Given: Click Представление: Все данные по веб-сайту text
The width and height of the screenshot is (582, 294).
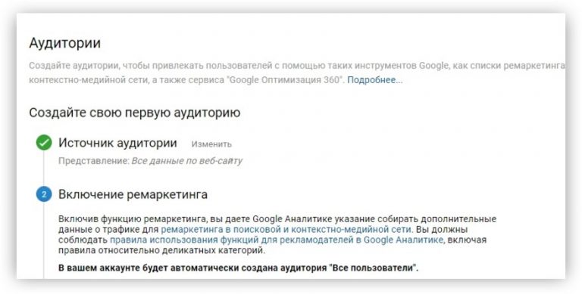Looking at the screenshot, I should click(150, 161).
